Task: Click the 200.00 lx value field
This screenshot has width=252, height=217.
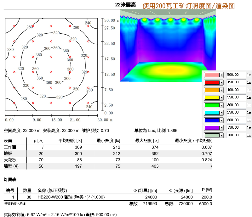Action: point(236,120)
